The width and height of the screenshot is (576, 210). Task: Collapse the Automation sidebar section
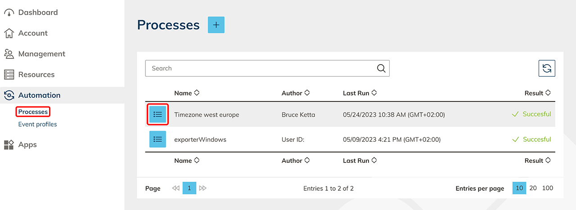click(39, 95)
